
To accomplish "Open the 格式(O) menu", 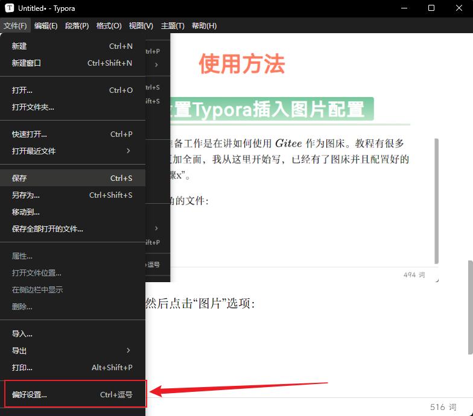I will (x=109, y=25).
